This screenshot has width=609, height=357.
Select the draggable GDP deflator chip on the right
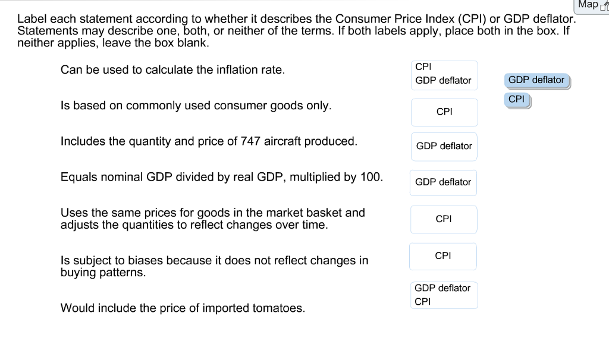[536, 80]
